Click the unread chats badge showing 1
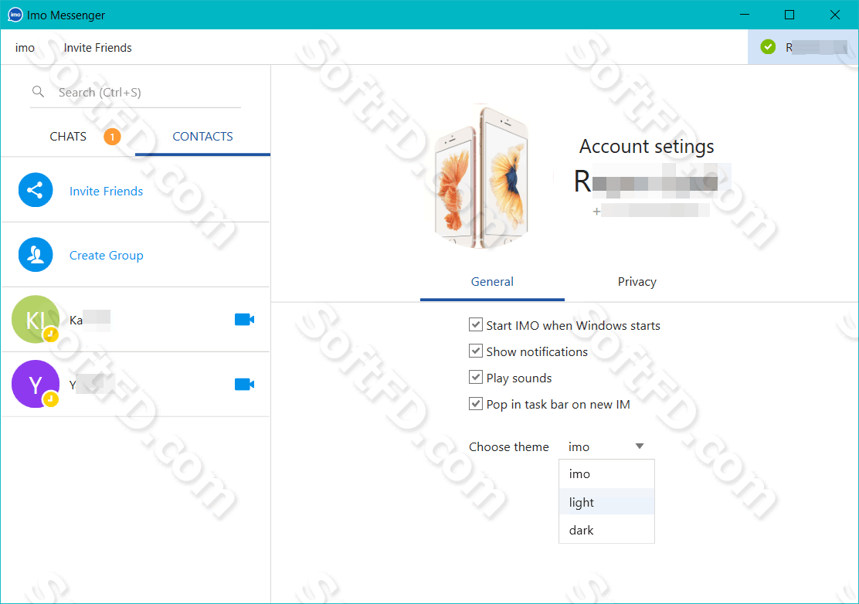This screenshot has width=859, height=604. coord(112,137)
